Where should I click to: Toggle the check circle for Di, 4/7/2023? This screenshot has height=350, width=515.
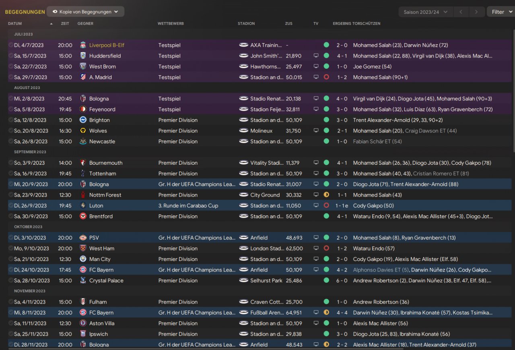coord(11,45)
